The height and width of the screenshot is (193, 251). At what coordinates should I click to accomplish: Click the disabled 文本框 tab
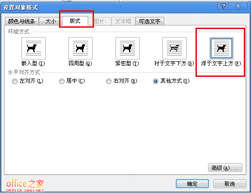(x=123, y=21)
